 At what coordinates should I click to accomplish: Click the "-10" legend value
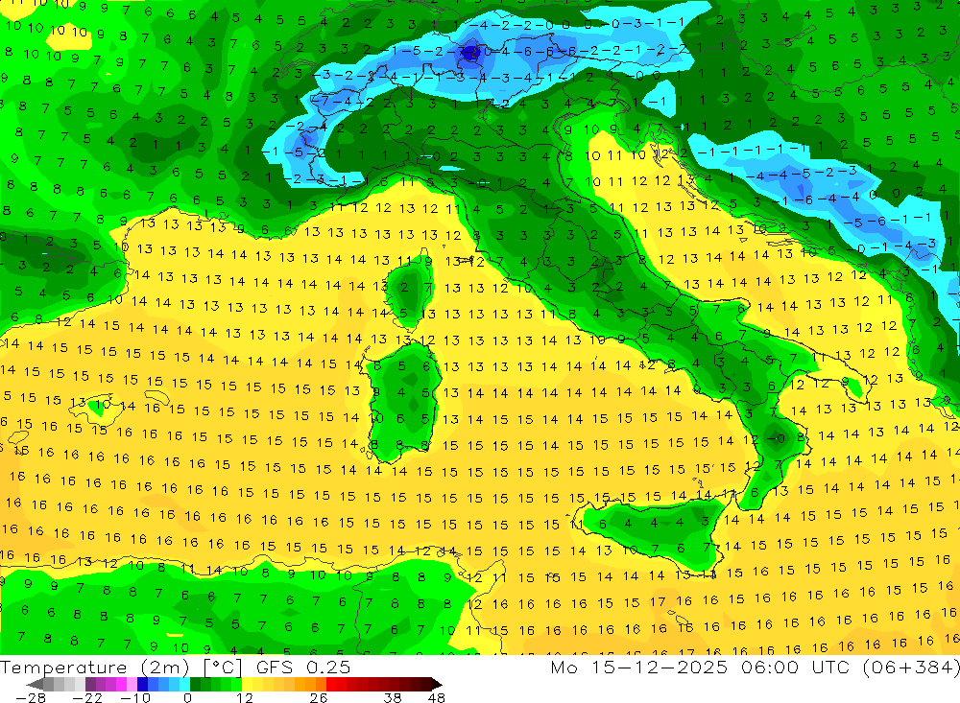tap(135, 698)
